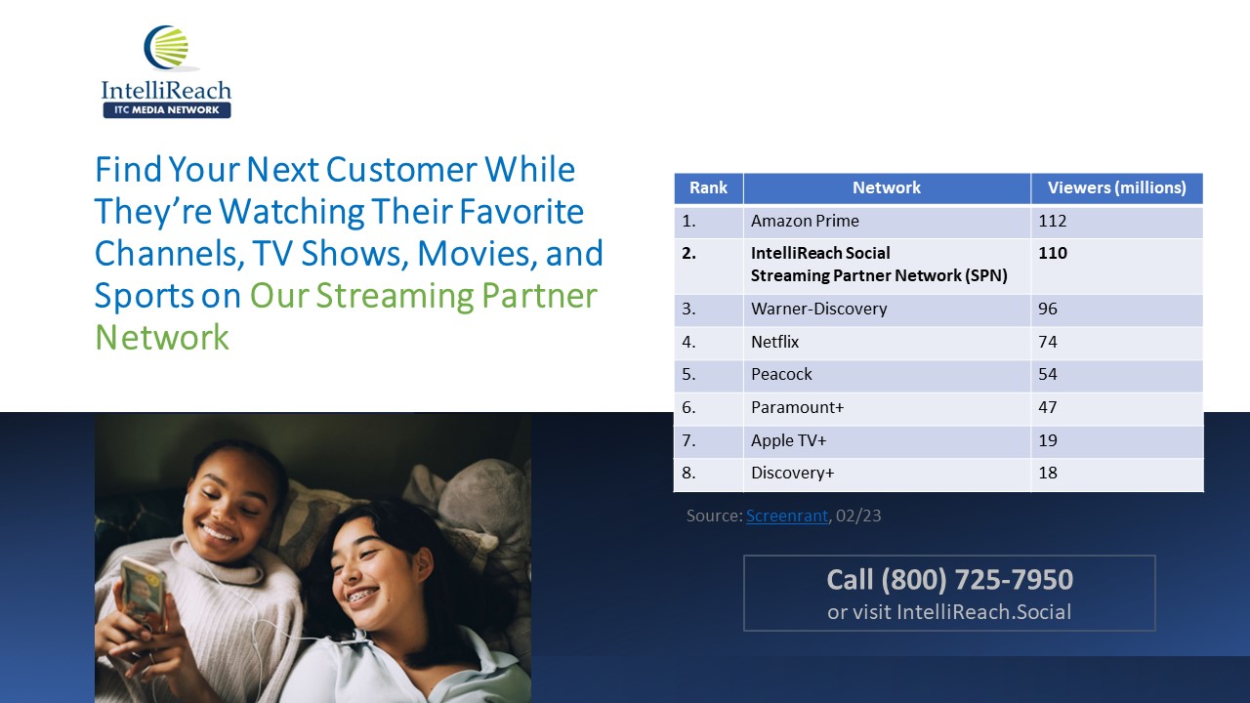
Task: Click the photo of two people watching a phone
Action: point(312,557)
